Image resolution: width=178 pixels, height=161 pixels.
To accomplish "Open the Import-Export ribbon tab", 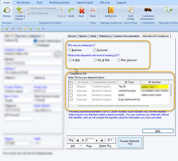I will point(85,3).
